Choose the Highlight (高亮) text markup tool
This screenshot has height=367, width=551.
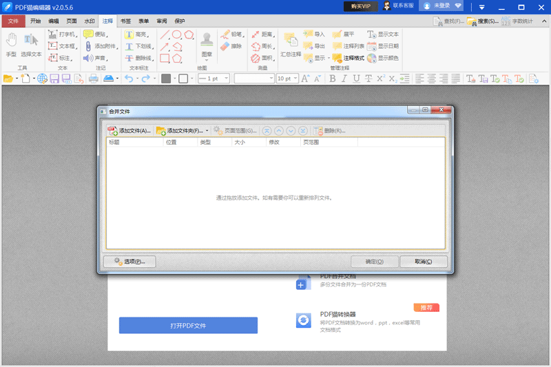click(x=136, y=34)
